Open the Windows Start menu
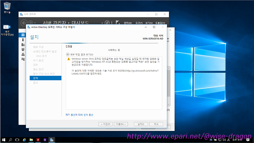 [x=3, y=140]
